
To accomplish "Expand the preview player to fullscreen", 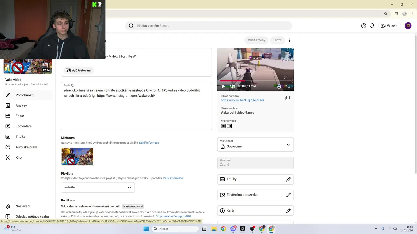I will (x=288, y=86).
